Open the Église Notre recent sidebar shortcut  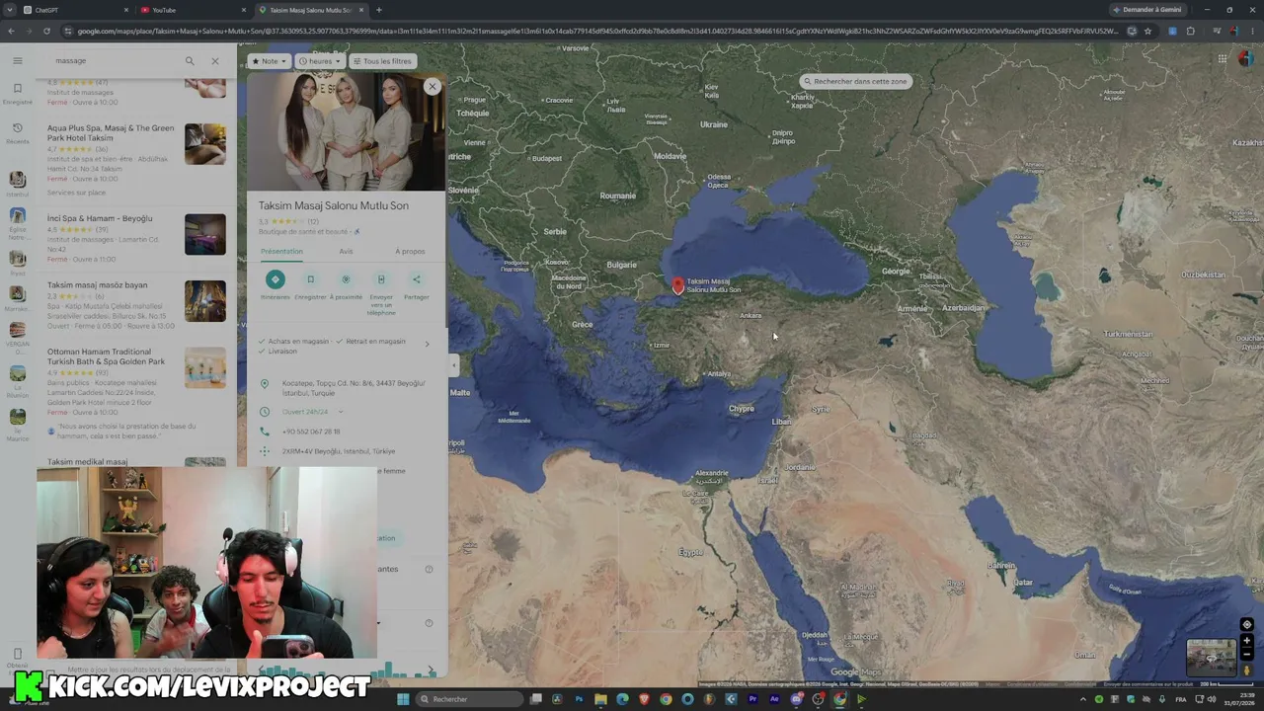pyautogui.click(x=17, y=225)
